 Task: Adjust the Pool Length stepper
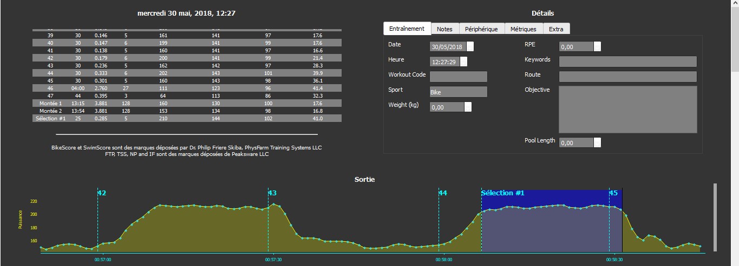pos(597,142)
